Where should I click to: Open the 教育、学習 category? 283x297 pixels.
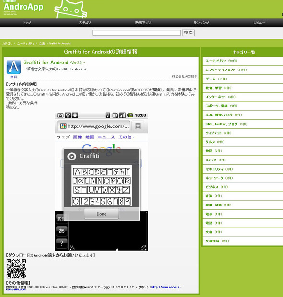(x=243, y=88)
